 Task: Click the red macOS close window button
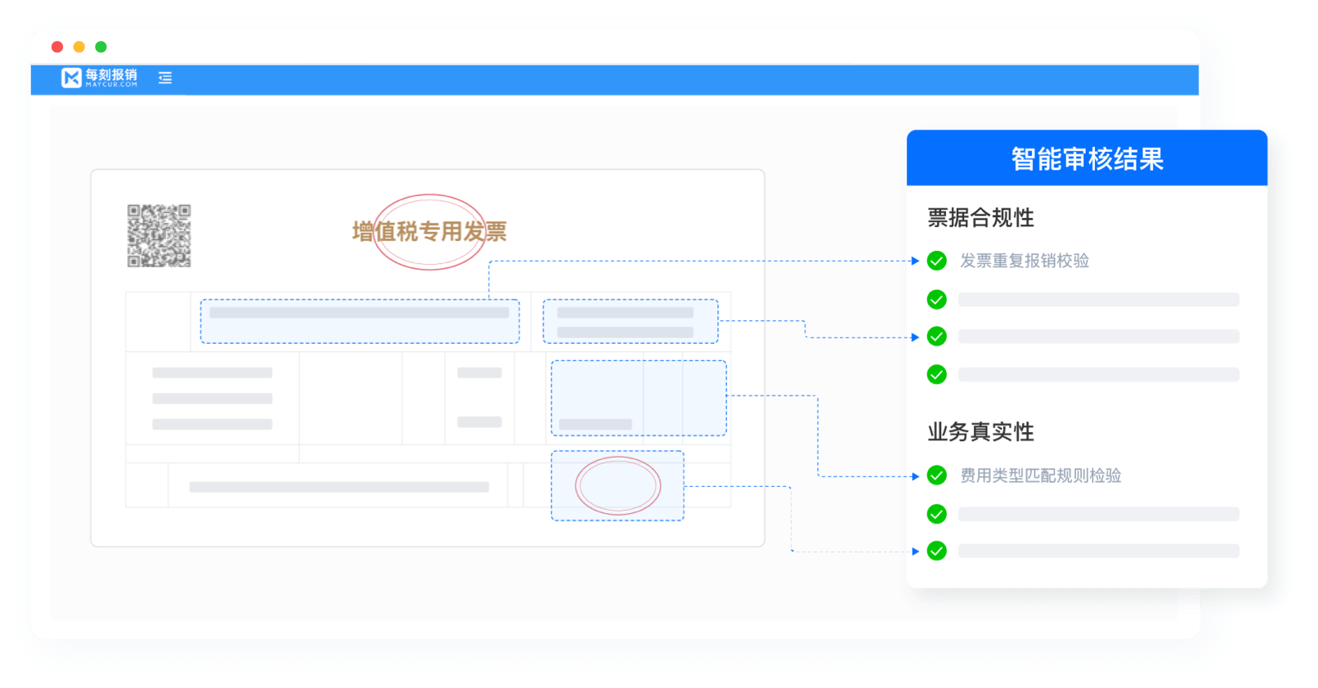click(x=57, y=47)
